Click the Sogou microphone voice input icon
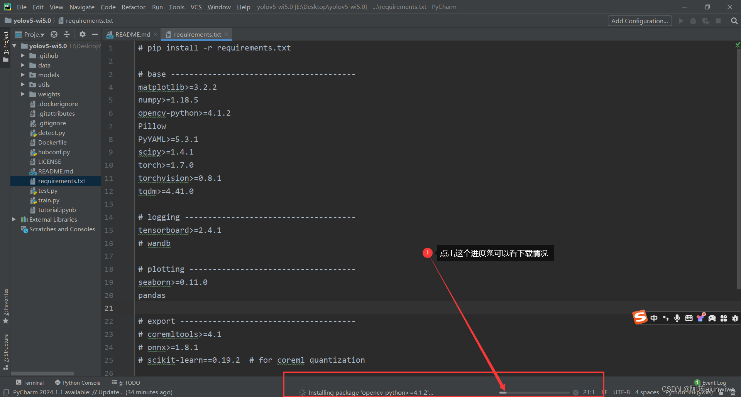Viewport: 741px width, 397px height. [x=677, y=318]
